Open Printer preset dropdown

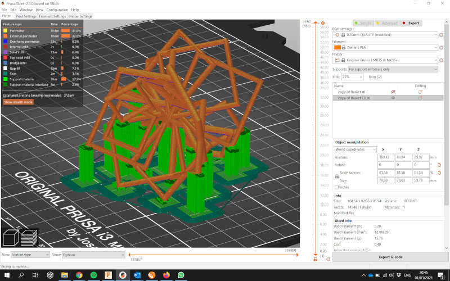click(x=385, y=60)
